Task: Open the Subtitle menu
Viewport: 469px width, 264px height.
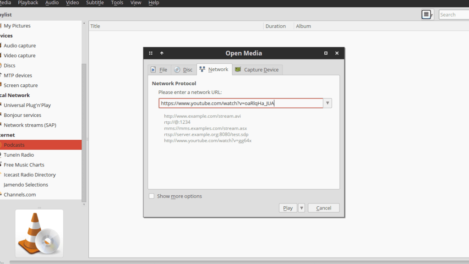Action: [95, 3]
